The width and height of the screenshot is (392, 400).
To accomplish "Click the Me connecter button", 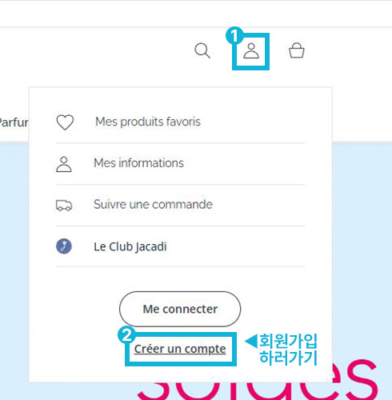I will [x=180, y=309].
